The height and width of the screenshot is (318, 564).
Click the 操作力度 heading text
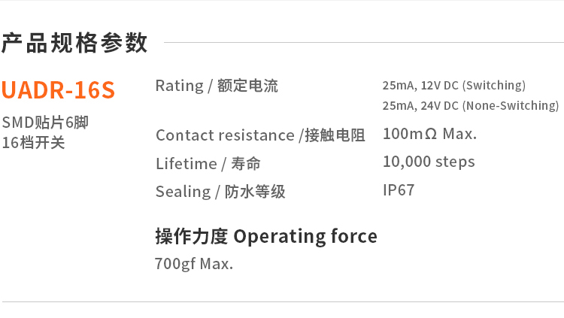click(191, 236)
